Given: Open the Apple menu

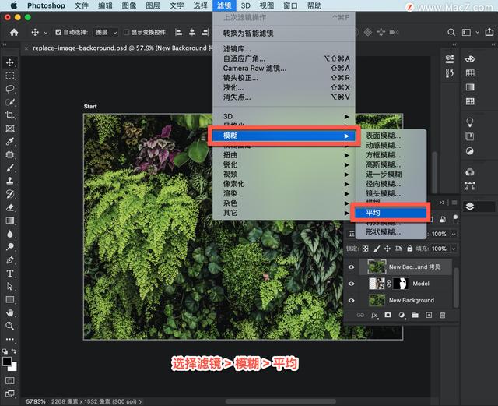Looking at the screenshot, I should click(x=14, y=5).
